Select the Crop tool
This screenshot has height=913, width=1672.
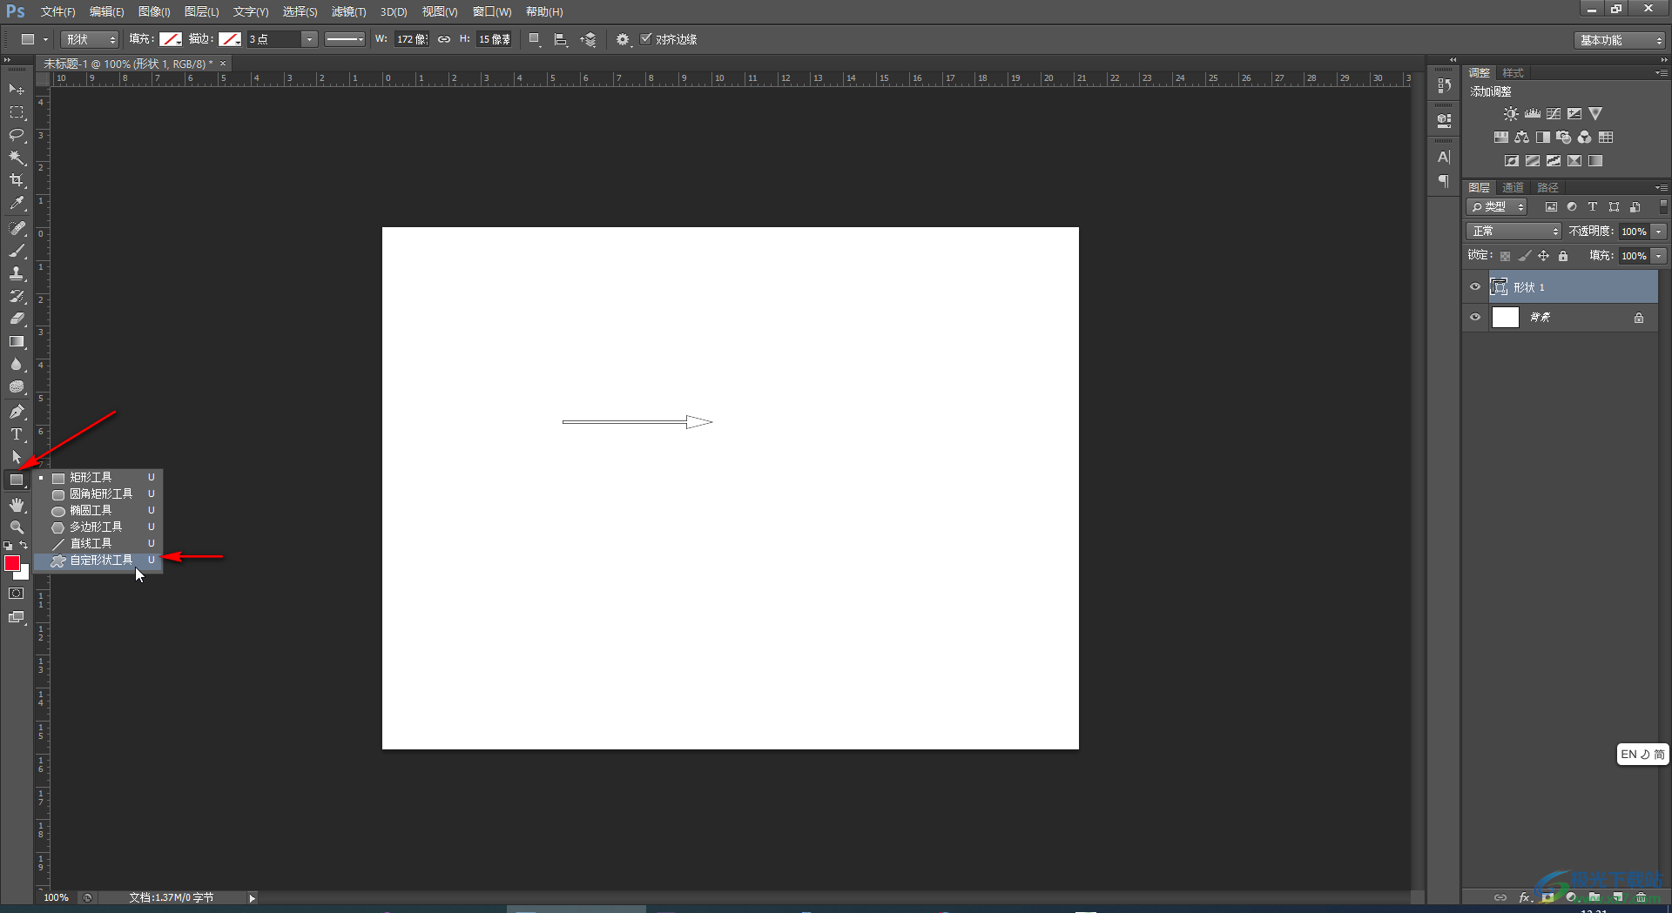17,180
